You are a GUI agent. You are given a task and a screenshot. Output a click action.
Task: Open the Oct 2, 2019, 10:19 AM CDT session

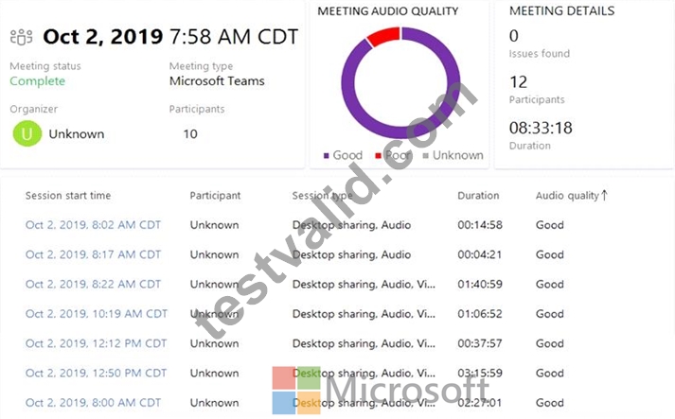pos(97,314)
